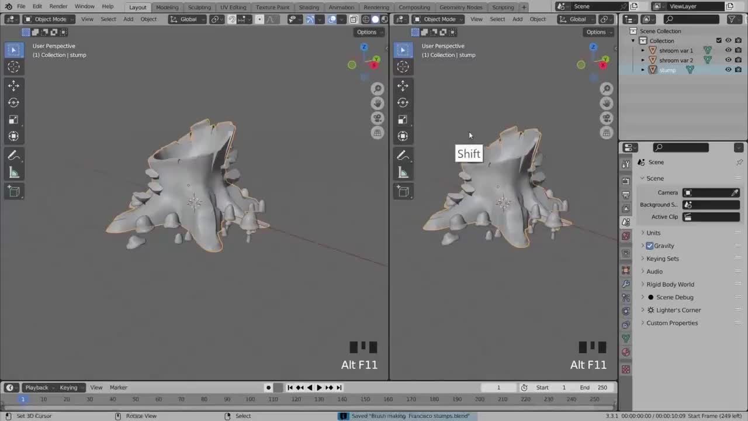Switch orthographic grid icon in right viewport
The image size is (748, 421).
click(x=607, y=133)
